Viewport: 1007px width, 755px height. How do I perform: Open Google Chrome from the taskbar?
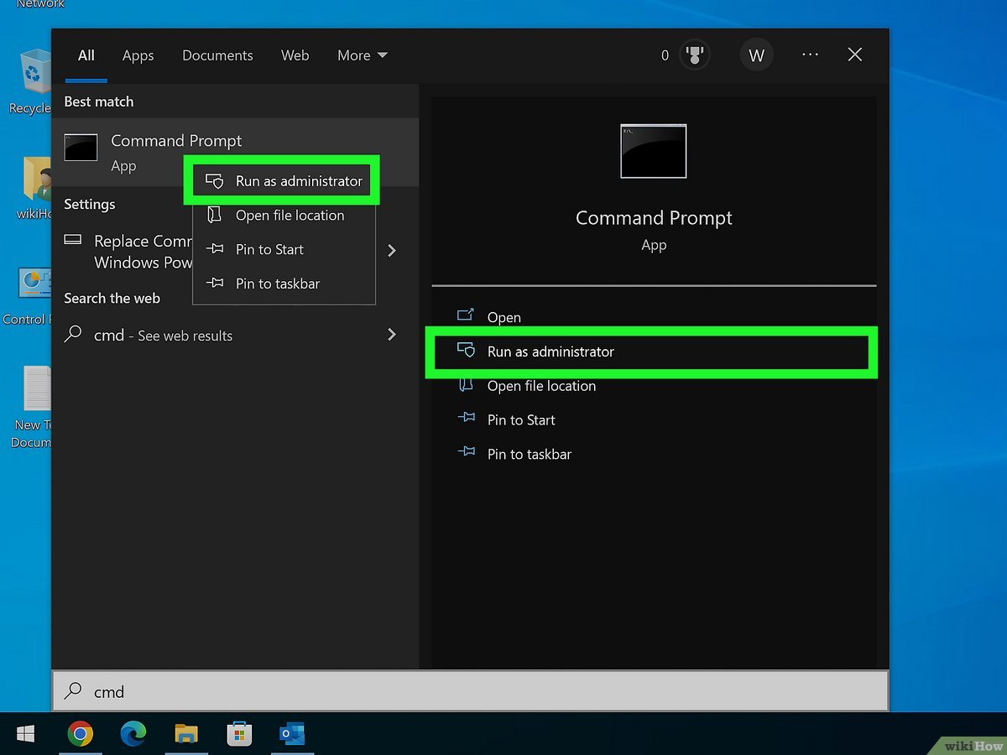80,735
